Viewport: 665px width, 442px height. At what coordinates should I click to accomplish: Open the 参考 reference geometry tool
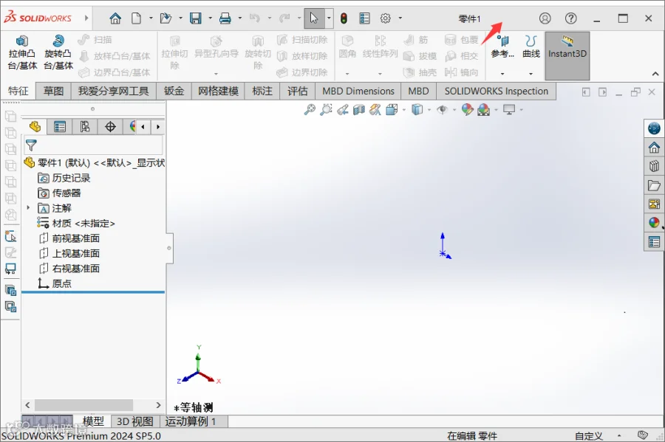pos(502,46)
